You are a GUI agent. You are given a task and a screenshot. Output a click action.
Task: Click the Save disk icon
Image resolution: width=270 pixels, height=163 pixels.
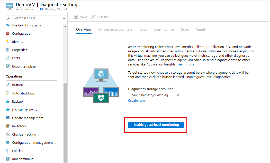pyautogui.click(x=76, y=17)
